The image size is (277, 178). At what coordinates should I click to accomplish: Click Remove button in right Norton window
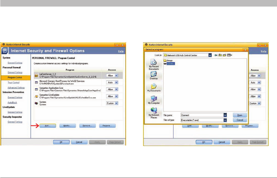(x=230, y=126)
